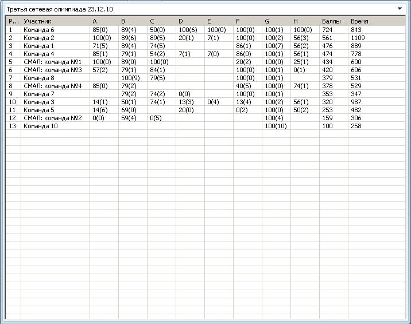The height and width of the screenshot is (324, 411).
Task: Click the rank column header 'Р...'
Action: [13, 21]
